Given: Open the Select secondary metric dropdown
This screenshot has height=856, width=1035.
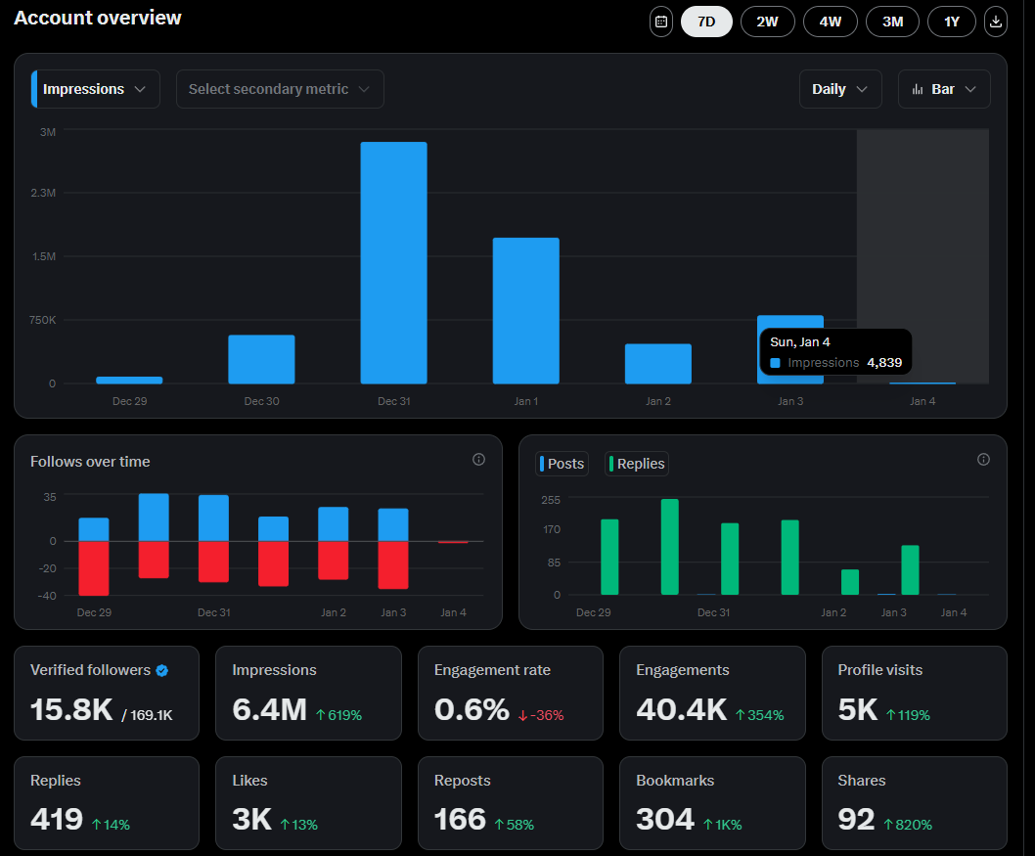Looking at the screenshot, I should click(x=280, y=89).
